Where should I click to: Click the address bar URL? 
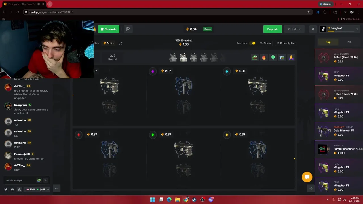click(x=51, y=12)
